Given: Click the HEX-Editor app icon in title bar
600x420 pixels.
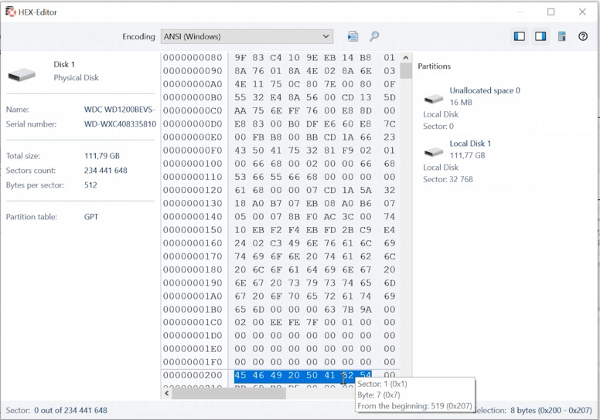Looking at the screenshot, I should pos(11,12).
